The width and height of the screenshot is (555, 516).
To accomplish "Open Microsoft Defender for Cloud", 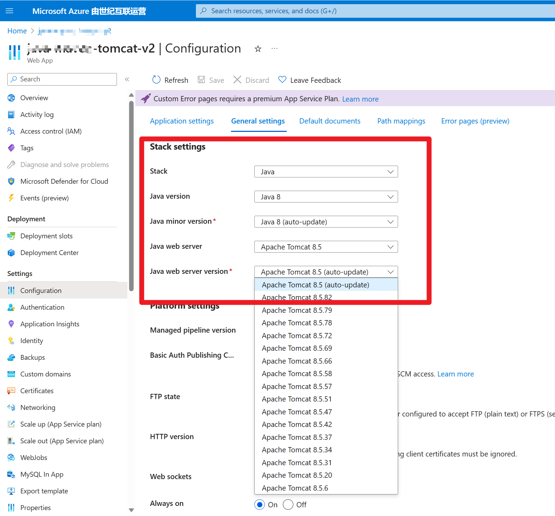I will (64, 181).
